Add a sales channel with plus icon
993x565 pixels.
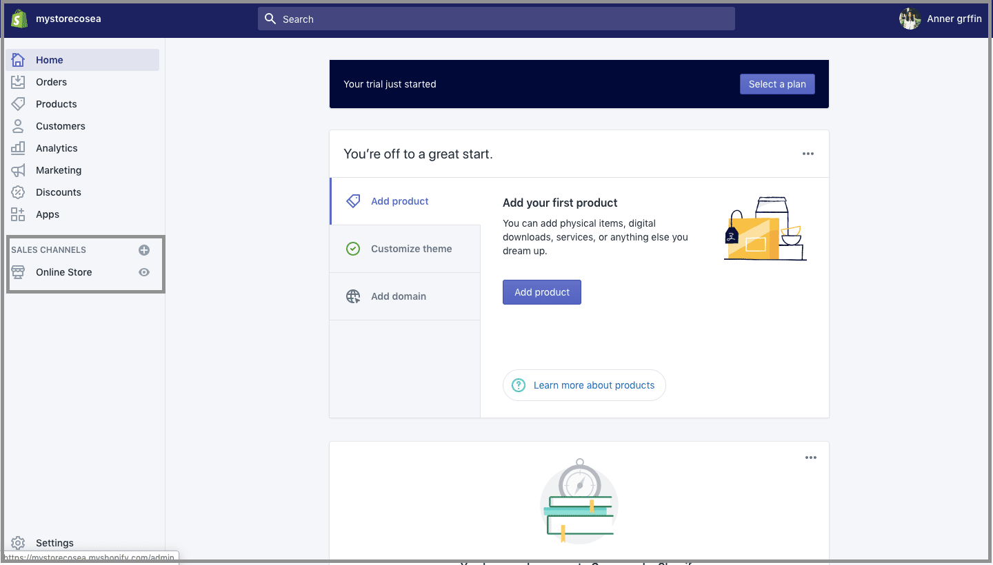(144, 250)
